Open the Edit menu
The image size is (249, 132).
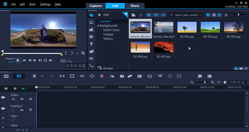tap(22, 4)
